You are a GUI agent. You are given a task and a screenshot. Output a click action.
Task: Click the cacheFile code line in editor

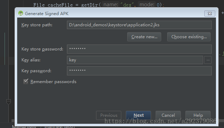(x=99, y=5)
